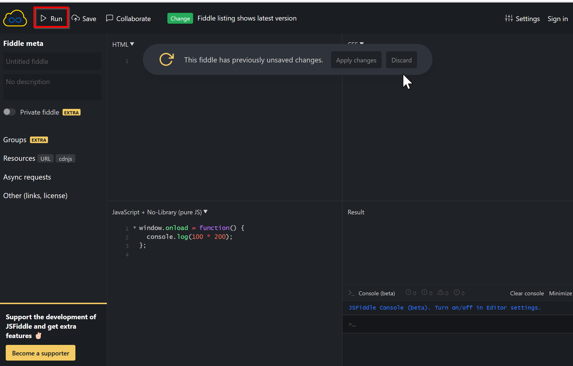
Task: Click the Result panel label
Action: click(356, 212)
